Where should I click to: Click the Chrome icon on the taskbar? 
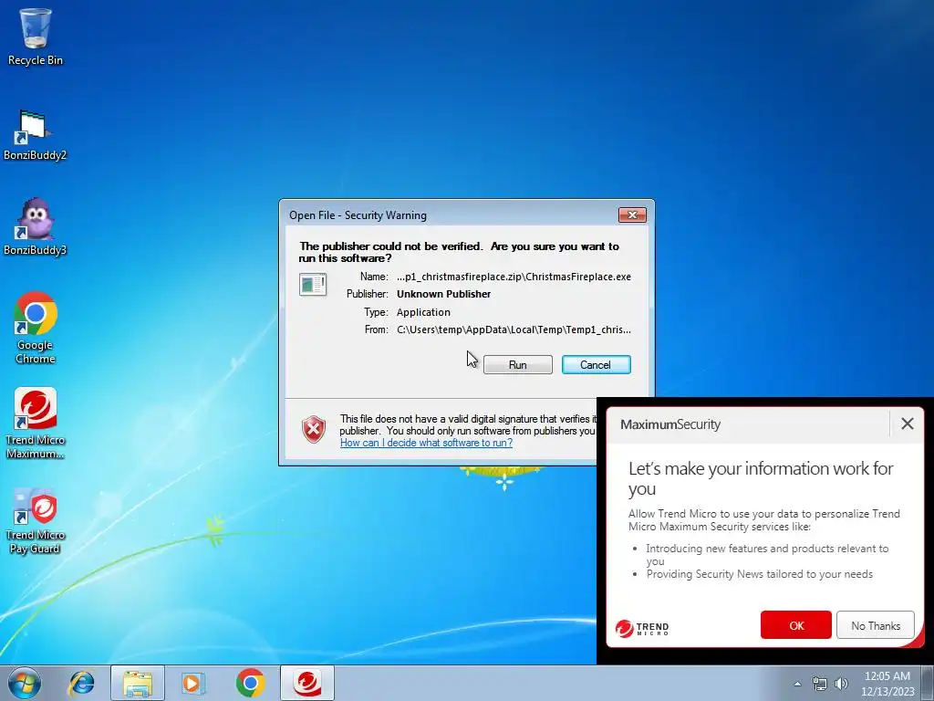point(250,683)
